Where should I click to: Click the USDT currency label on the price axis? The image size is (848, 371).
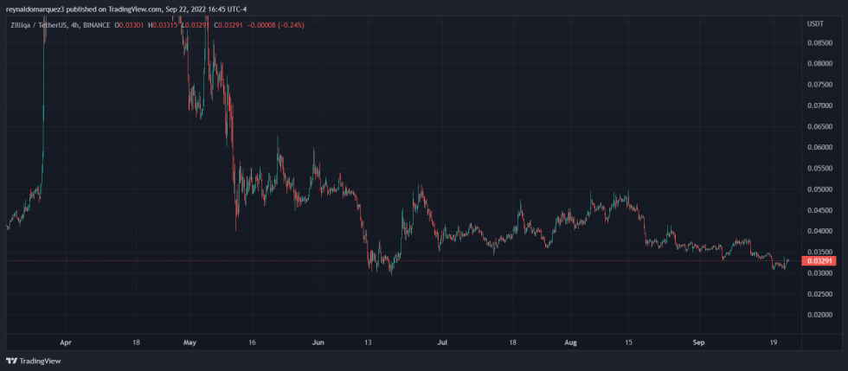(x=817, y=22)
